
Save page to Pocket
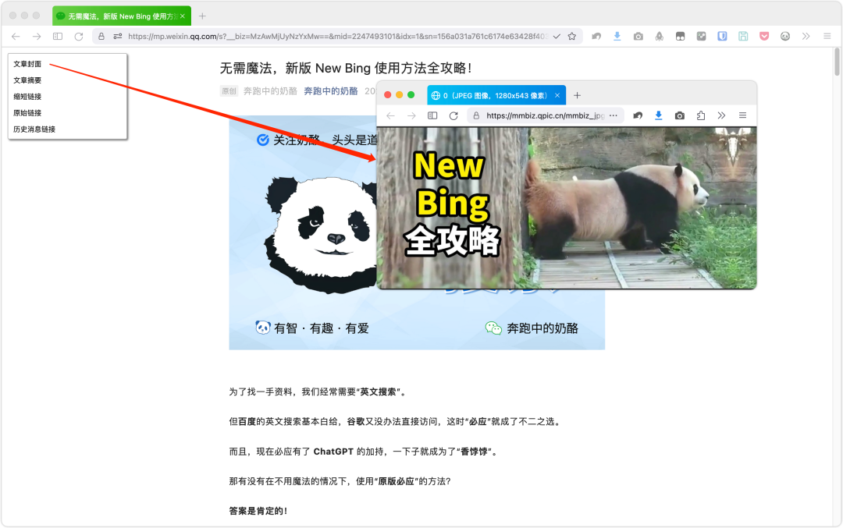point(764,37)
